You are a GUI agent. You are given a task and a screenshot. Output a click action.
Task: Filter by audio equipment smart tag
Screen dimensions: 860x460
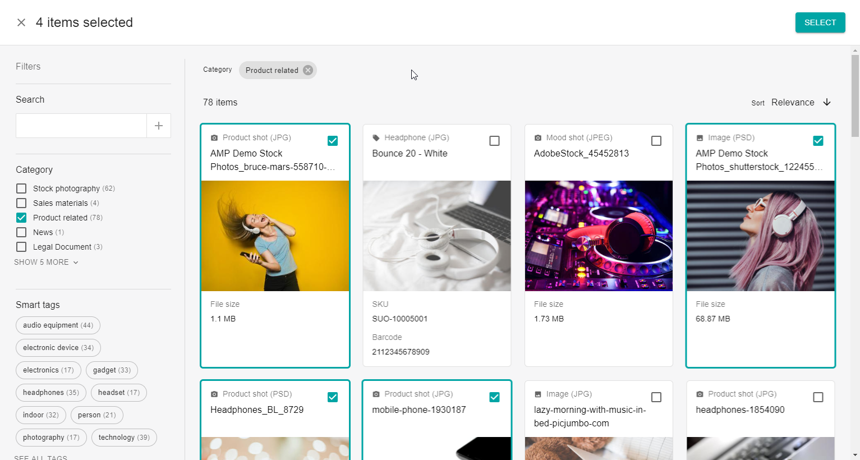click(58, 325)
